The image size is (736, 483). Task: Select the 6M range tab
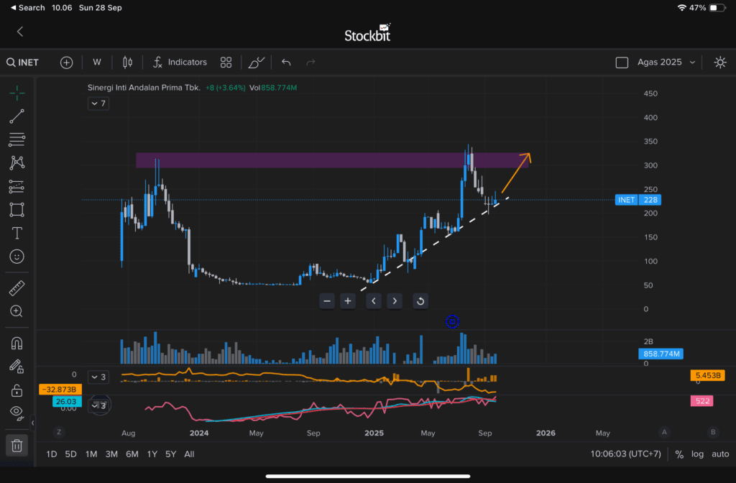click(132, 454)
